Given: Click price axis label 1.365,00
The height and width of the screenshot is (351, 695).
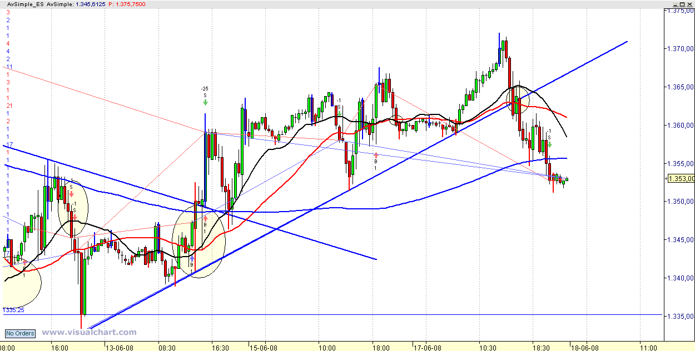Looking at the screenshot, I should pyautogui.click(x=679, y=87).
